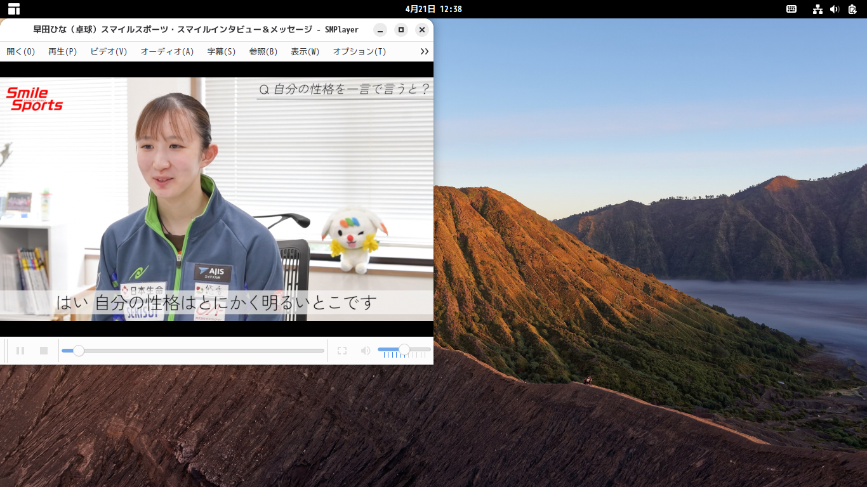Open the 開く(O) menu
The height and width of the screenshot is (487, 867).
coord(20,52)
